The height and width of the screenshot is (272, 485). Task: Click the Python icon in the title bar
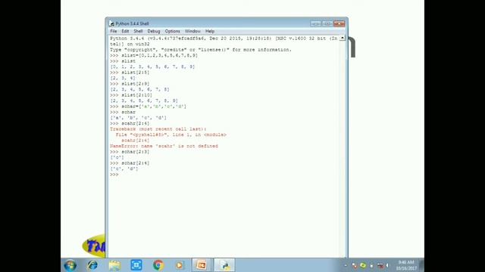click(x=111, y=23)
